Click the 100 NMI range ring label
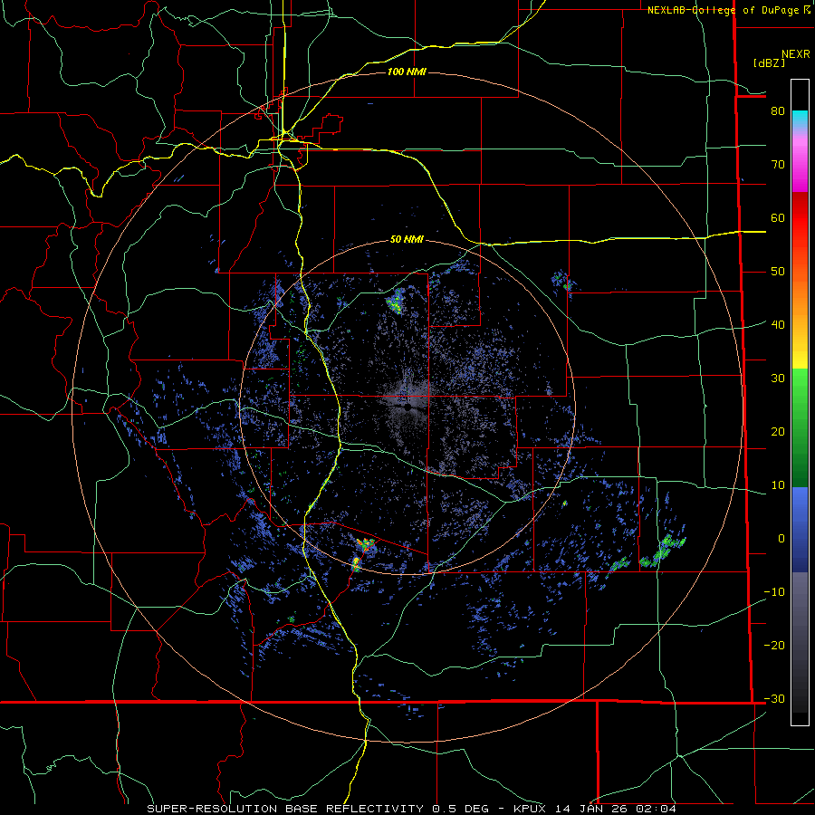Image resolution: width=815 pixels, height=815 pixels. (x=407, y=72)
